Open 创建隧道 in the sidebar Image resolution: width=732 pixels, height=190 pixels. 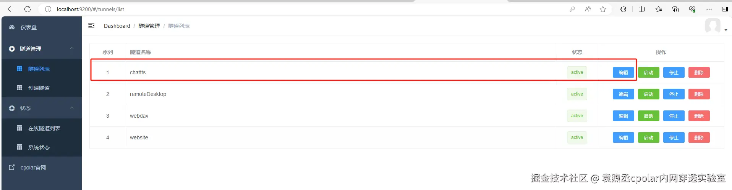tap(39, 88)
